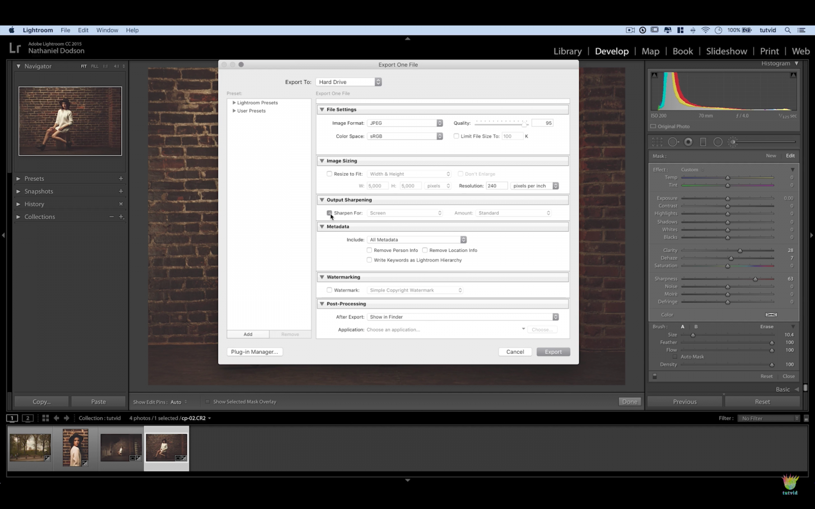This screenshot has width=815, height=509.
Task: Select the Adjustment Brush tool
Action: tap(733, 142)
